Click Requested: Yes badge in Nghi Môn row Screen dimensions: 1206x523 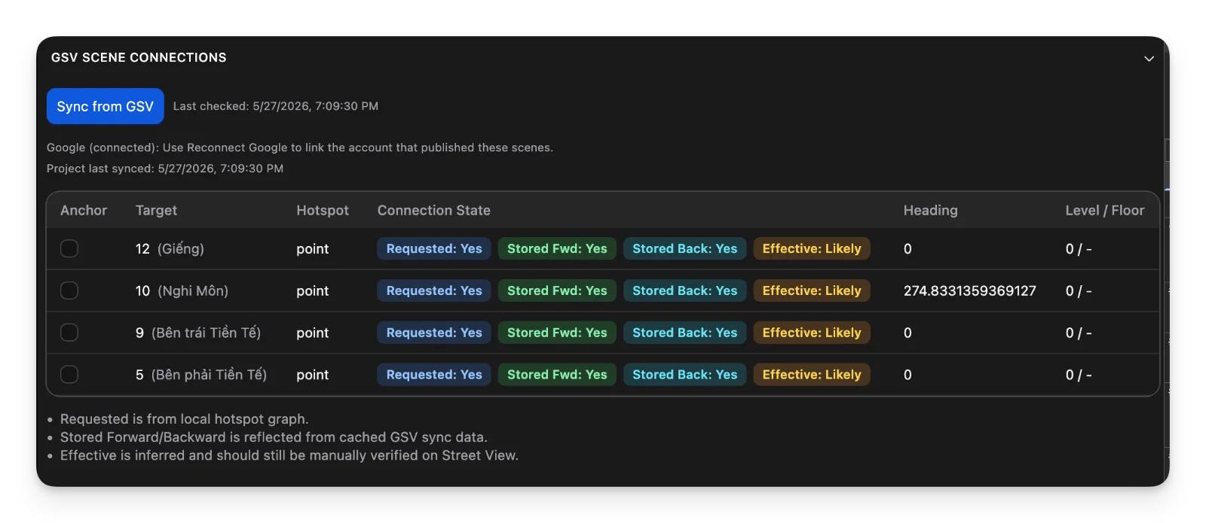pos(434,290)
